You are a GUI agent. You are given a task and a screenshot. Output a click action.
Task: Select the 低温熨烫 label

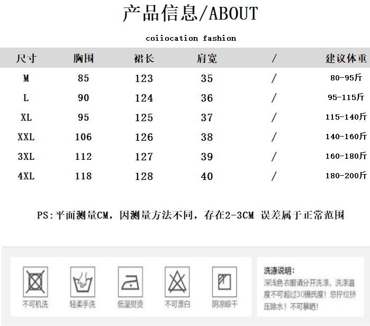(x=130, y=304)
